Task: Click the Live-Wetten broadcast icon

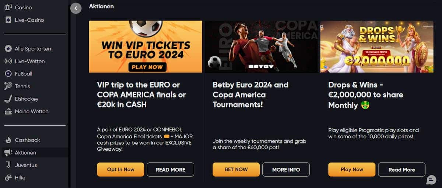Action: click(8, 61)
